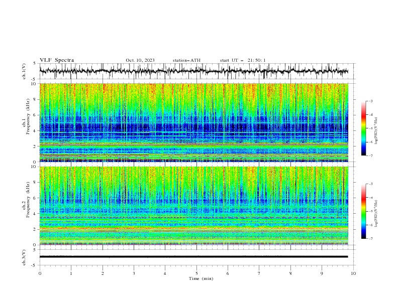The height and width of the screenshot is (307, 398).
Task: Select the "ch.1 Frequency (kHz)" axis label
Action: point(26,117)
